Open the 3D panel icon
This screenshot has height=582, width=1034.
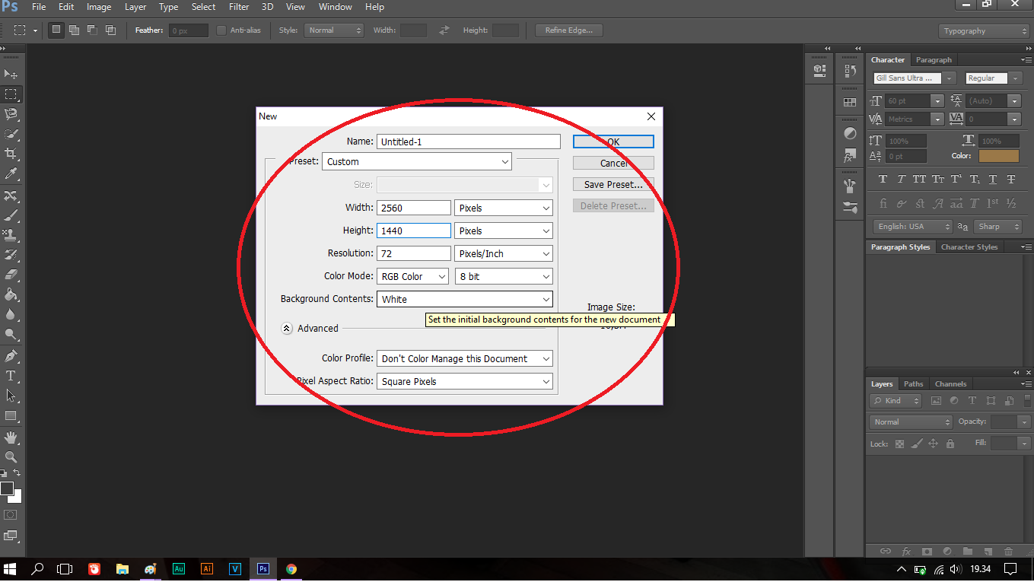click(819, 70)
